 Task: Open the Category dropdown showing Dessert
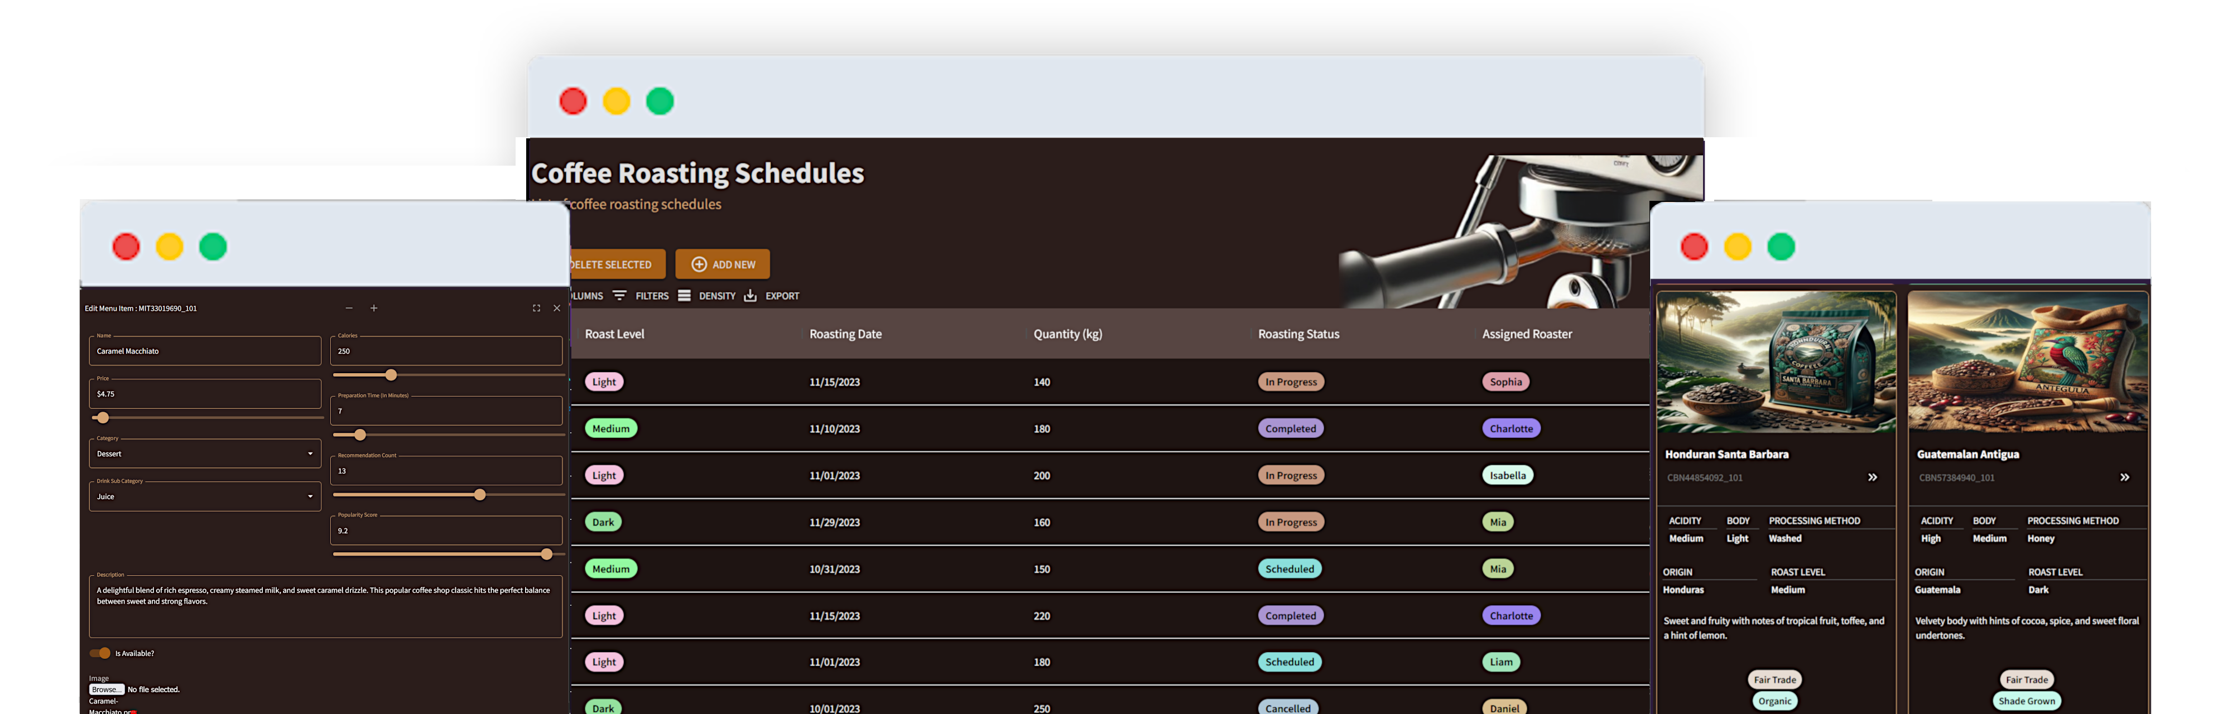(x=204, y=454)
